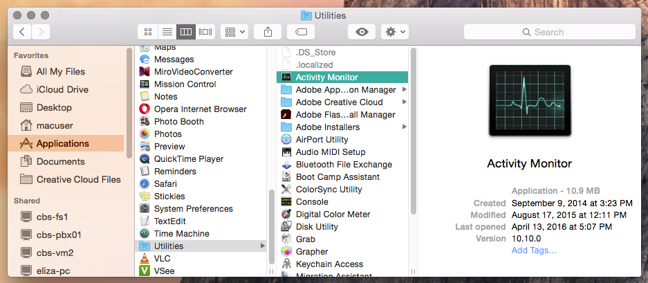Click the Edit Tags toolbar icon

tap(301, 32)
